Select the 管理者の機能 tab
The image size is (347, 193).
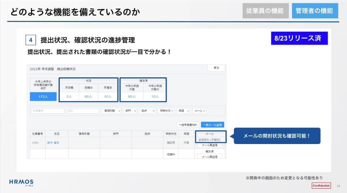coord(315,11)
